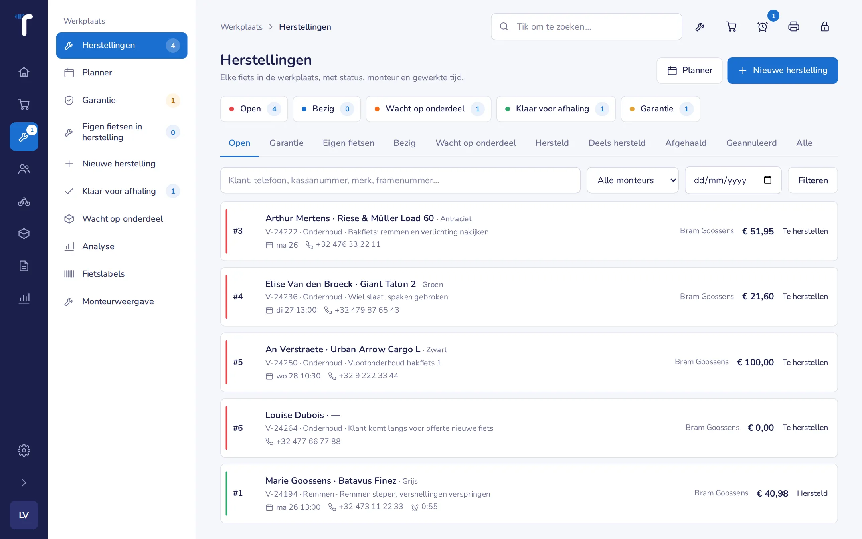Open the Alle monteurs dropdown
This screenshot has height=539, width=862.
633,180
